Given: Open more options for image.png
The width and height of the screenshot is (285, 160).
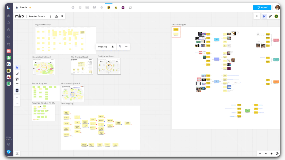Looking at the screenshot, I should click(126, 47).
